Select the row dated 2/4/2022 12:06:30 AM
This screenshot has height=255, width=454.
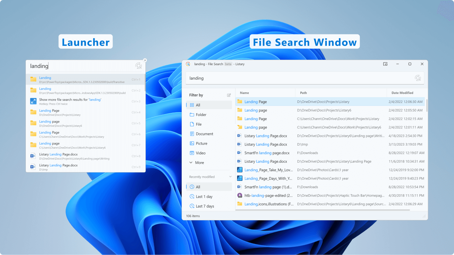coord(331,102)
